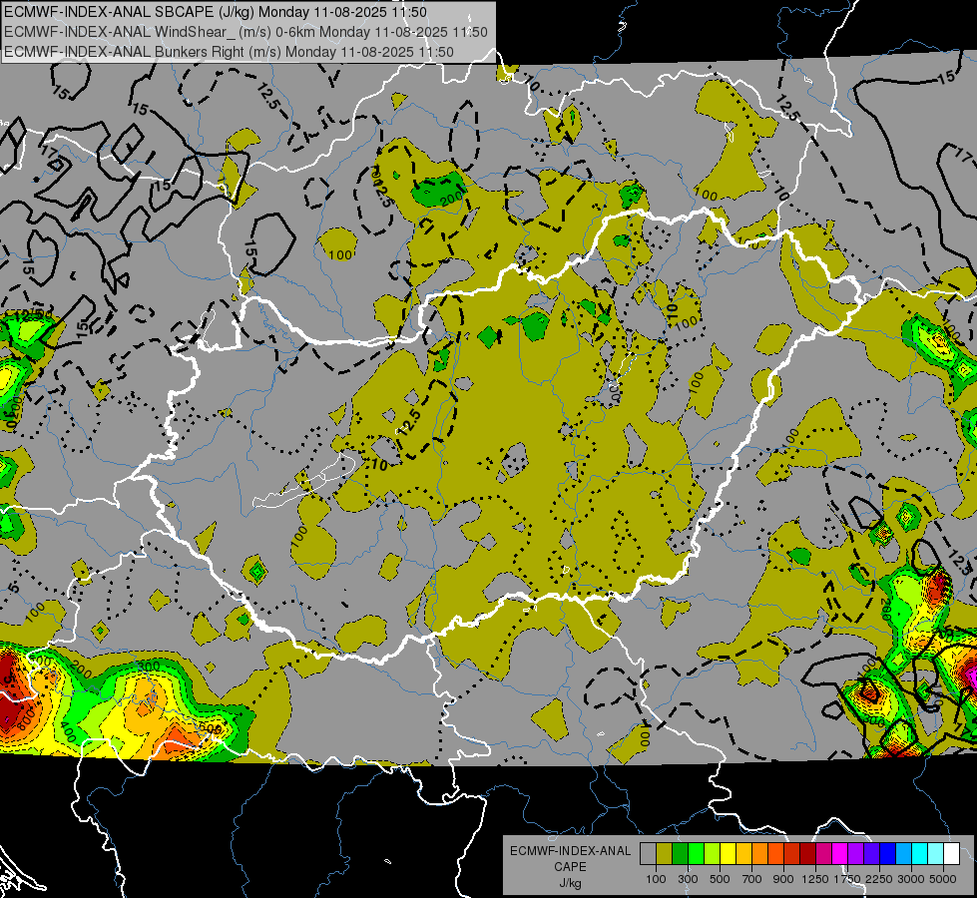Image resolution: width=977 pixels, height=898 pixels.
Task: Click the '5000' legend tick label
Action: 943,879
